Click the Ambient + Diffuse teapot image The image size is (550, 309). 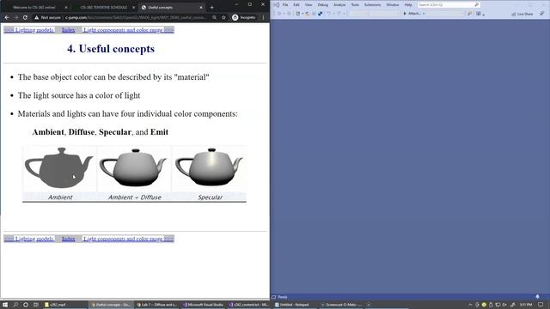tap(134, 168)
